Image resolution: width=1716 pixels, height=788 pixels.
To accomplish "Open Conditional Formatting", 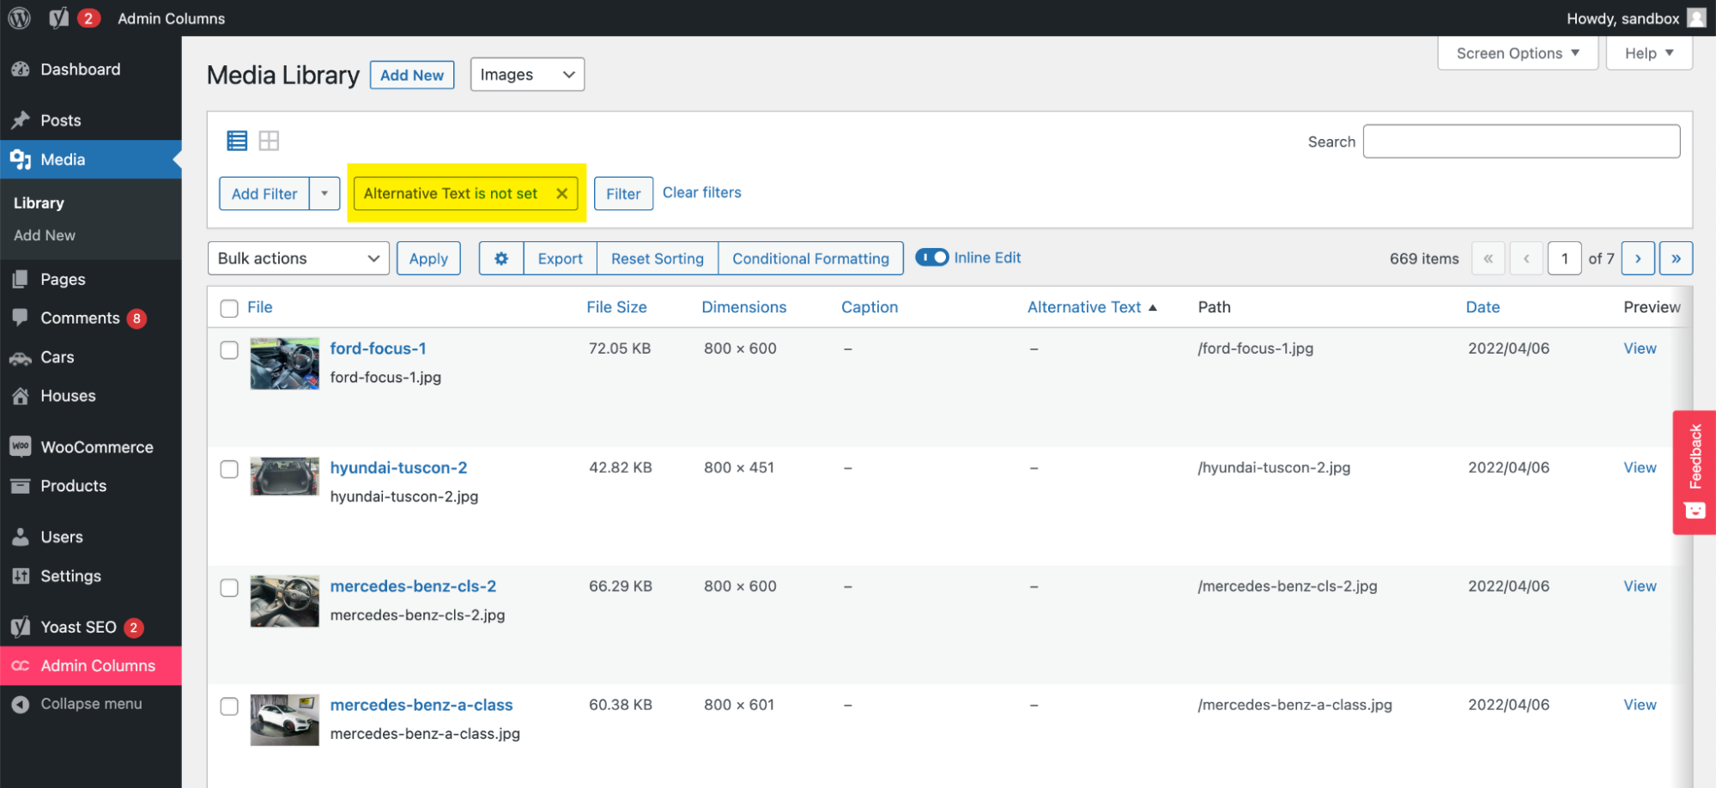I will click(810, 258).
